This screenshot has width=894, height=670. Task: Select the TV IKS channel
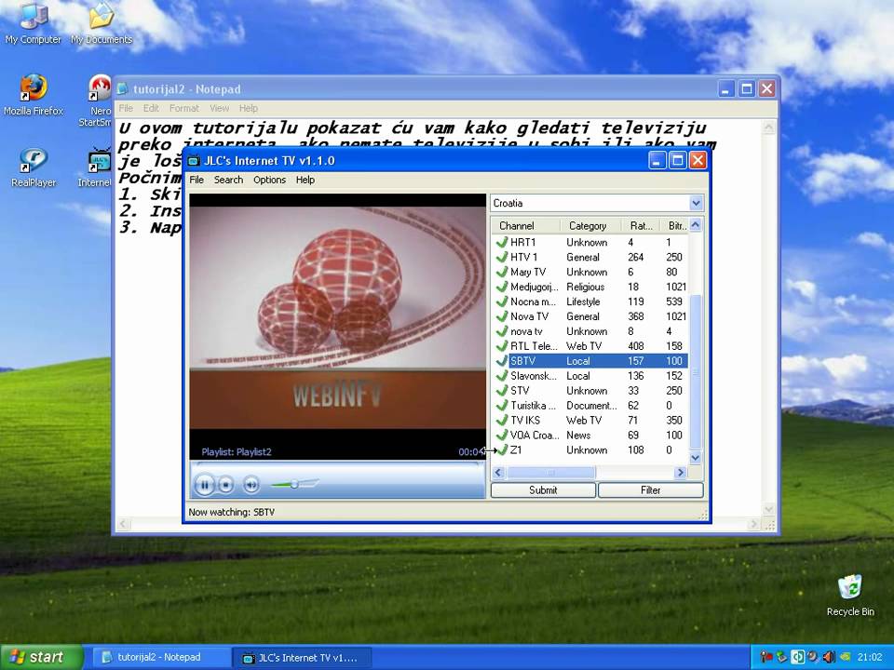[590, 420]
